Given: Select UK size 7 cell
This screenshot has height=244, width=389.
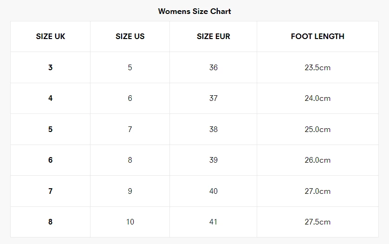Looking at the screenshot, I should [x=51, y=191].
